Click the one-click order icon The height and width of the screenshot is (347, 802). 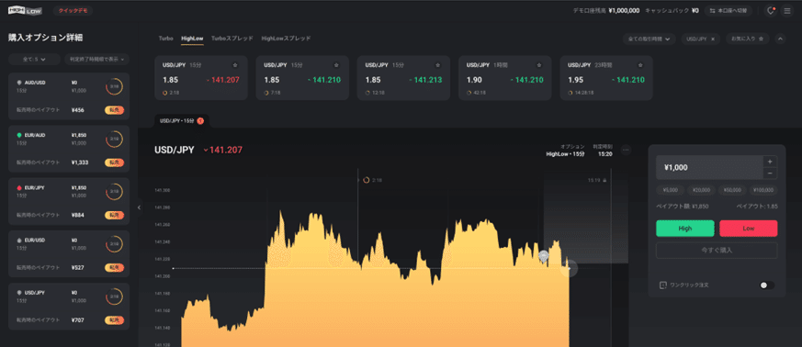click(663, 285)
